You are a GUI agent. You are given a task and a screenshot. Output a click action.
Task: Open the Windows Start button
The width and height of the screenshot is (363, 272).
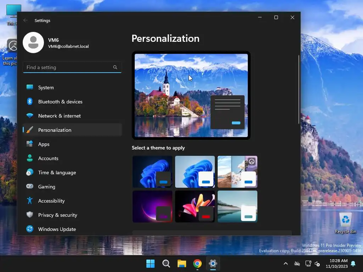coord(150,263)
